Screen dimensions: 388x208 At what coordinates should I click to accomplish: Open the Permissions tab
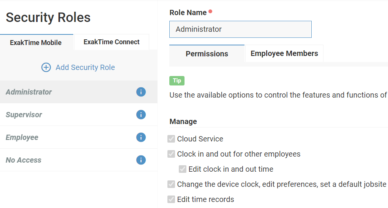coord(207,54)
